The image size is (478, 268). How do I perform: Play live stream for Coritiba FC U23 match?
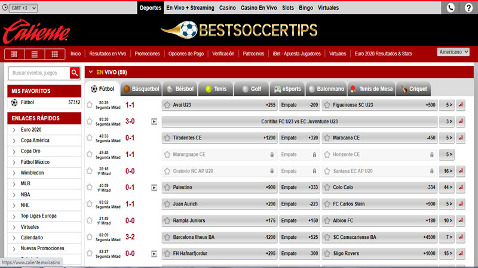pyautogui.click(x=154, y=122)
